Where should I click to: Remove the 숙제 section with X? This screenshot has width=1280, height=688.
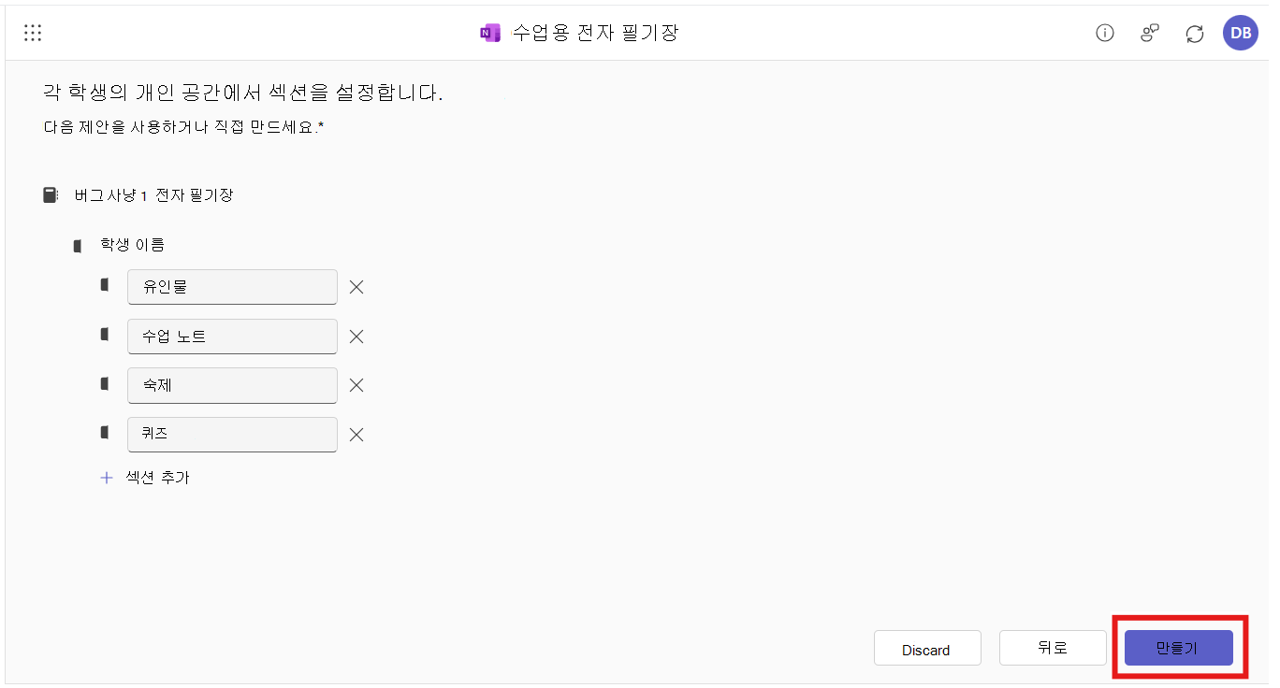click(356, 385)
